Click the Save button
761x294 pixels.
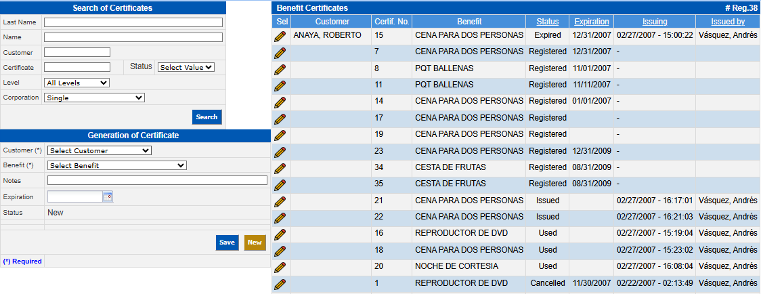pos(227,243)
